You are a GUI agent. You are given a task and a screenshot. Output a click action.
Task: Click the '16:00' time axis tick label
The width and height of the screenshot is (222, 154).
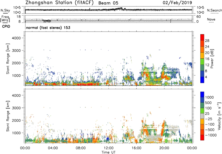click(136, 148)
